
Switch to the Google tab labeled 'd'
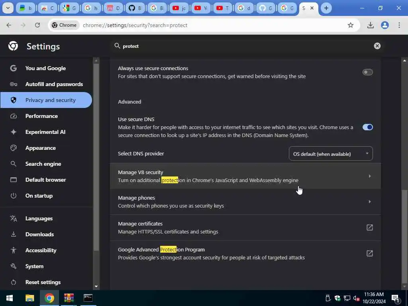coord(244,8)
